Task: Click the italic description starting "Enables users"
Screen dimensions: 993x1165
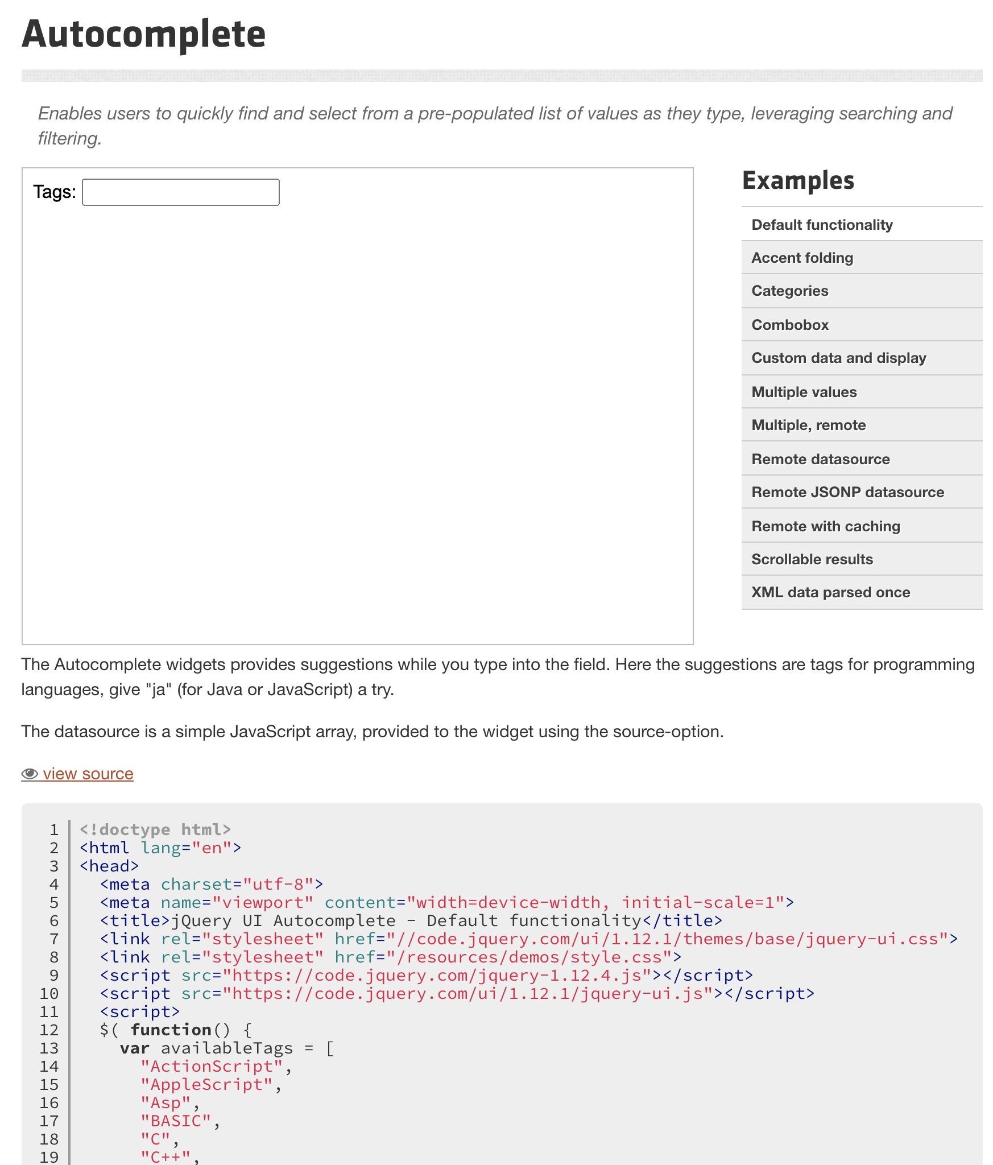Action: coord(495,126)
